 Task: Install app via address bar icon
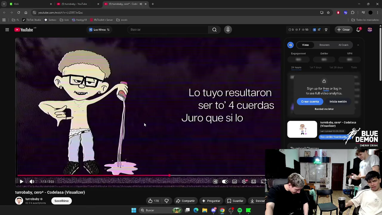[x=322, y=13]
